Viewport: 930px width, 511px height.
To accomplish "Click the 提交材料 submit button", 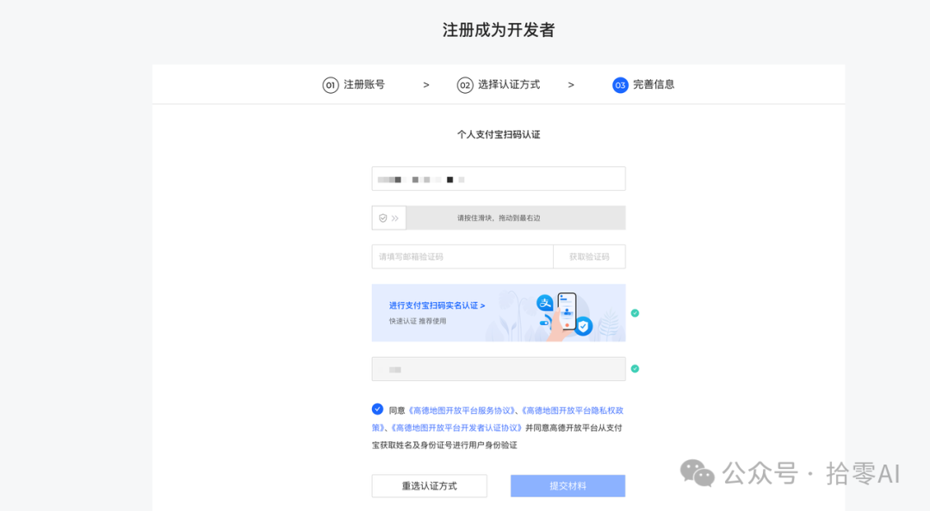I will 567,485.
